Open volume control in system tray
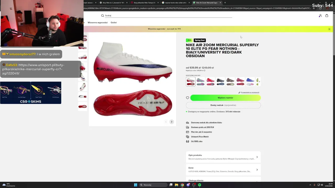This screenshot has height=188, width=335. click(x=322, y=185)
